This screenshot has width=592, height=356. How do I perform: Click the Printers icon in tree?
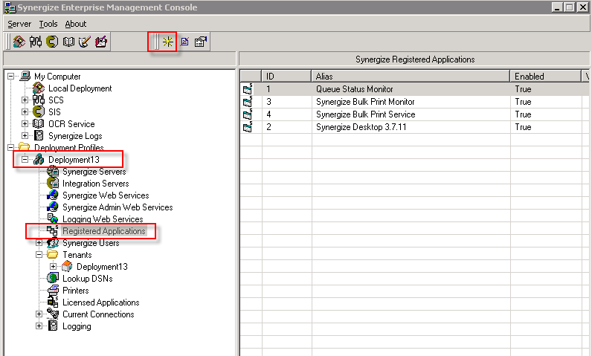click(54, 290)
